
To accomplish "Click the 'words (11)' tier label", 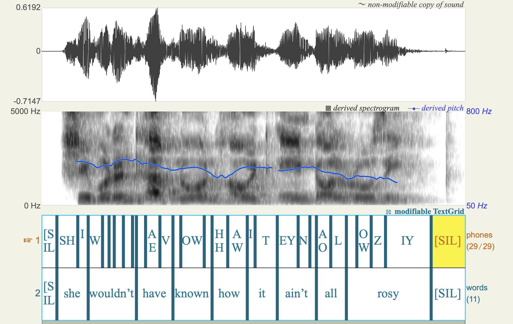I will [477, 293].
